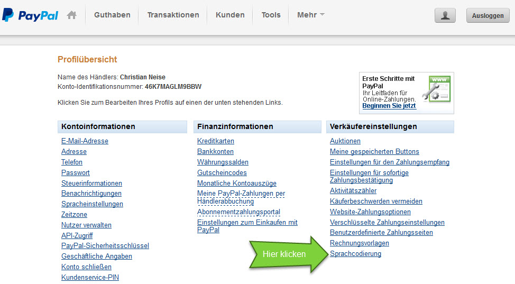The height and width of the screenshot is (284, 515).
Task: Open the Sprachcodierung link
Action: coord(355,254)
